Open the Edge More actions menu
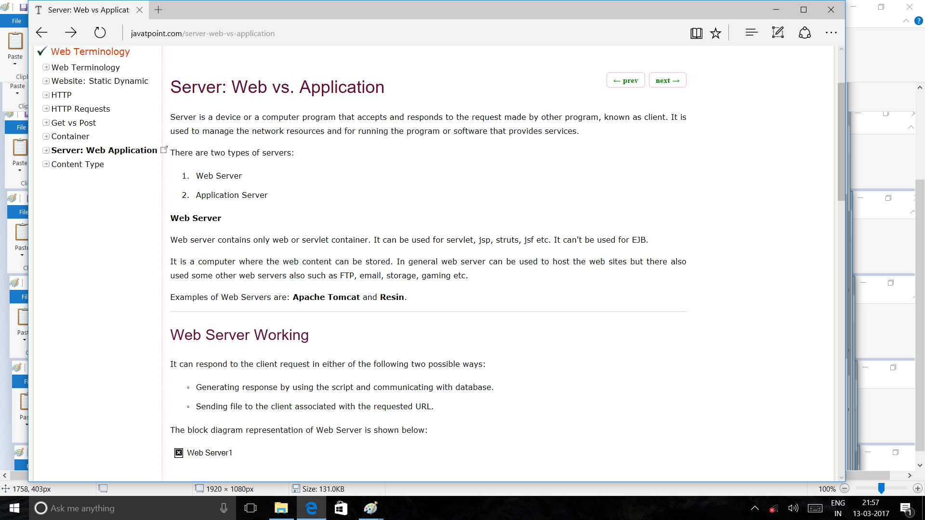 [831, 33]
